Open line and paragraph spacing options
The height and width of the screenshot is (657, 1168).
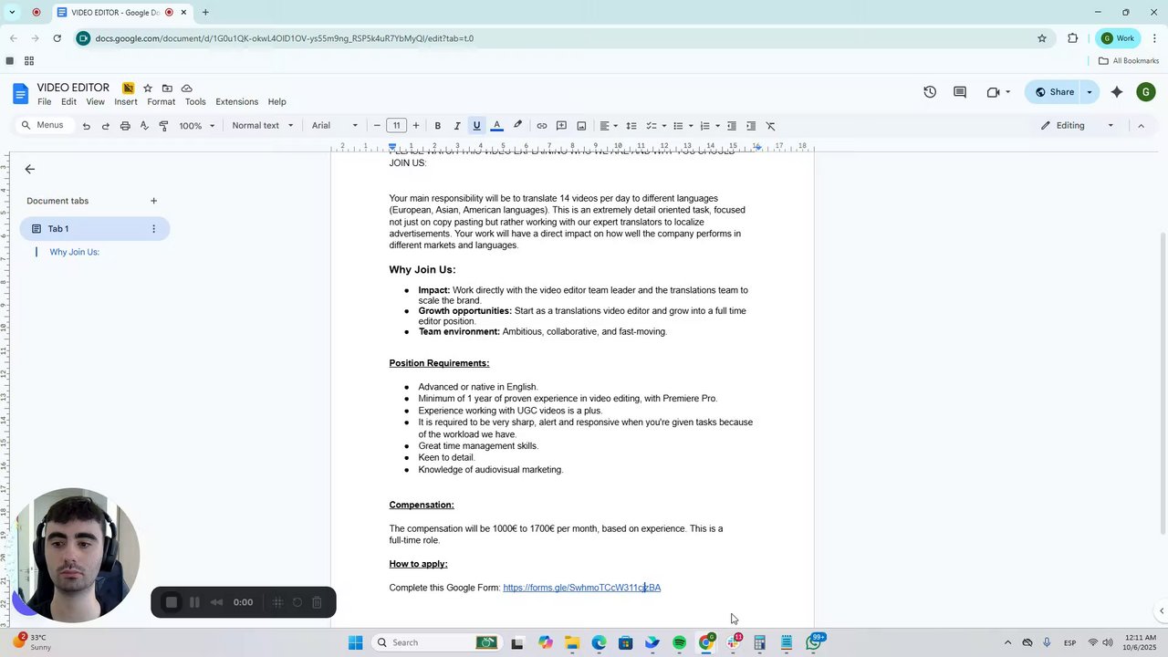631,126
